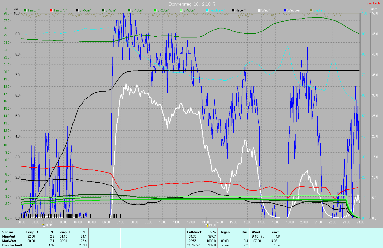Image resolution: width=383 pixels, height=248 pixels.
Task: Click the 18:00 tick on the time axis
Action: [276, 222]
